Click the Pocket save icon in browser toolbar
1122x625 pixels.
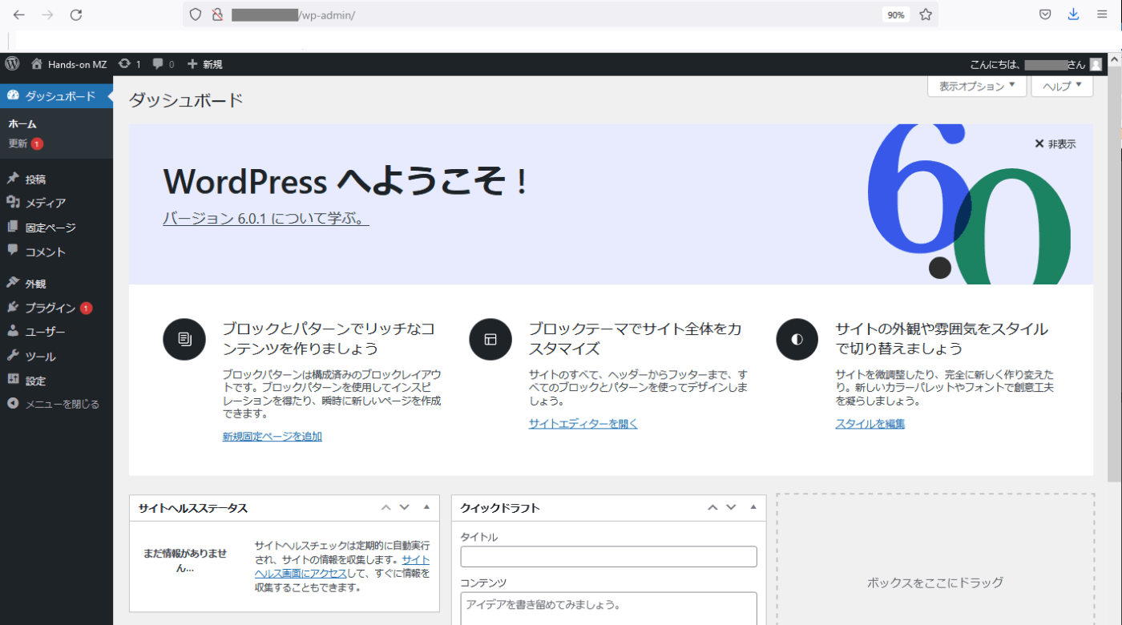(1045, 14)
